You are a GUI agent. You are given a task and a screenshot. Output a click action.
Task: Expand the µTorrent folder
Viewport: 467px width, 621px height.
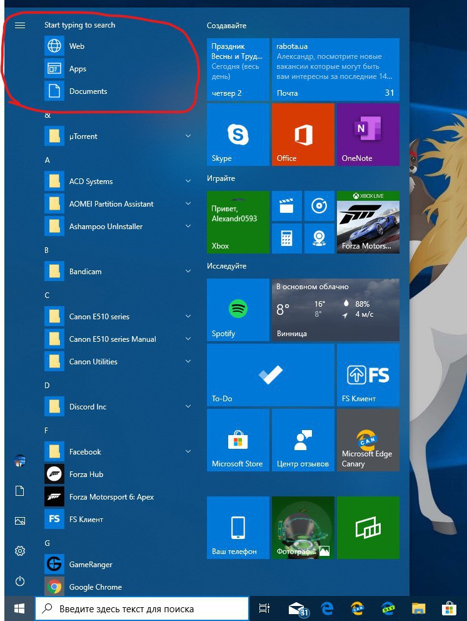(119, 136)
